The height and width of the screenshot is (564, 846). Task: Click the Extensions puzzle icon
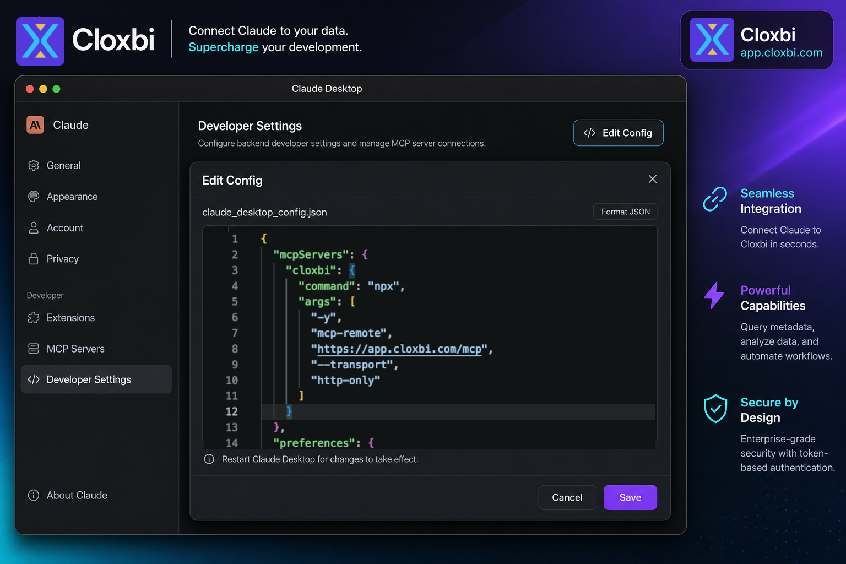tap(34, 318)
